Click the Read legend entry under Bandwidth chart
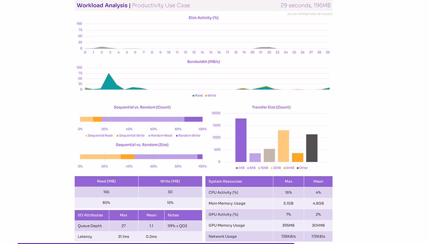429x244 pixels. 198,96
